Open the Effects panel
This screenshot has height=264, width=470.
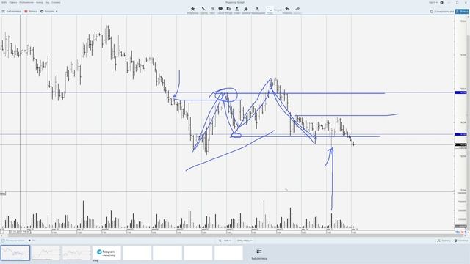coord(444,241)
